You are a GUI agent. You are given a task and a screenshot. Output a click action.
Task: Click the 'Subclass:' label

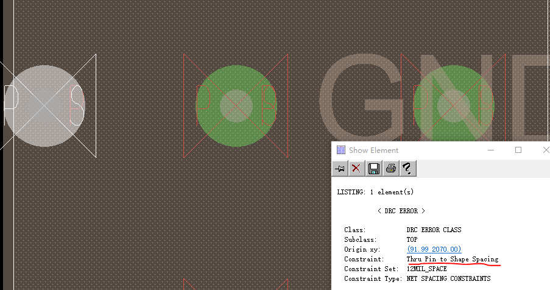(x=361, y=240)
